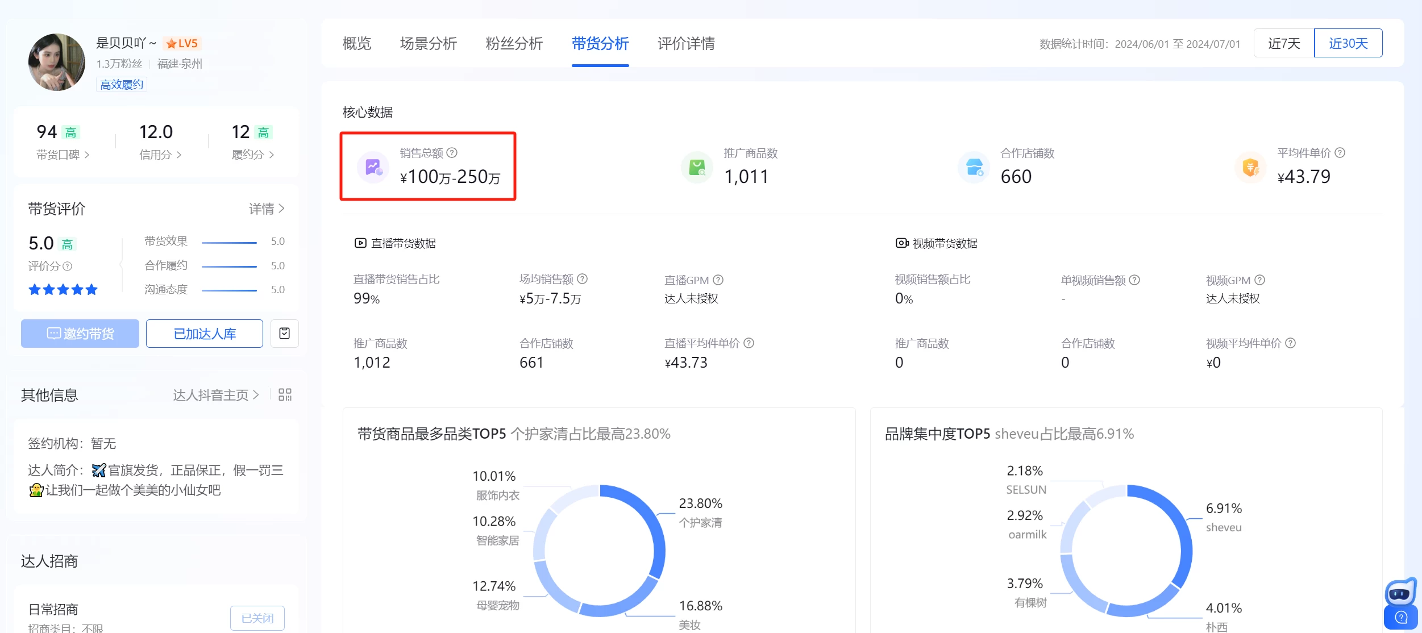Viewport: 1422px width, 633px height.
Task: Click the 邀约带货 button
Action: point(80,334)
